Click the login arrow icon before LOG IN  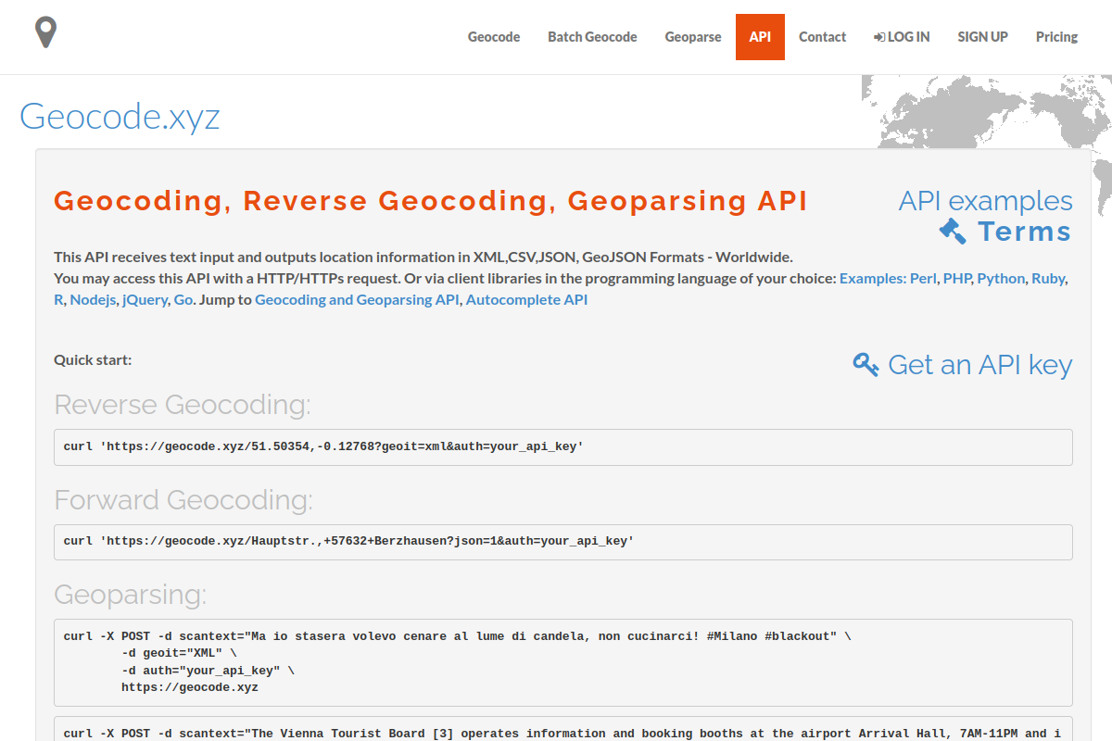878,37
